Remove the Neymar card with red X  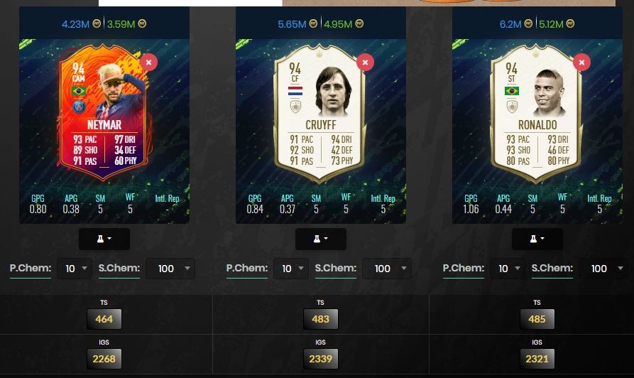[149, 63]
